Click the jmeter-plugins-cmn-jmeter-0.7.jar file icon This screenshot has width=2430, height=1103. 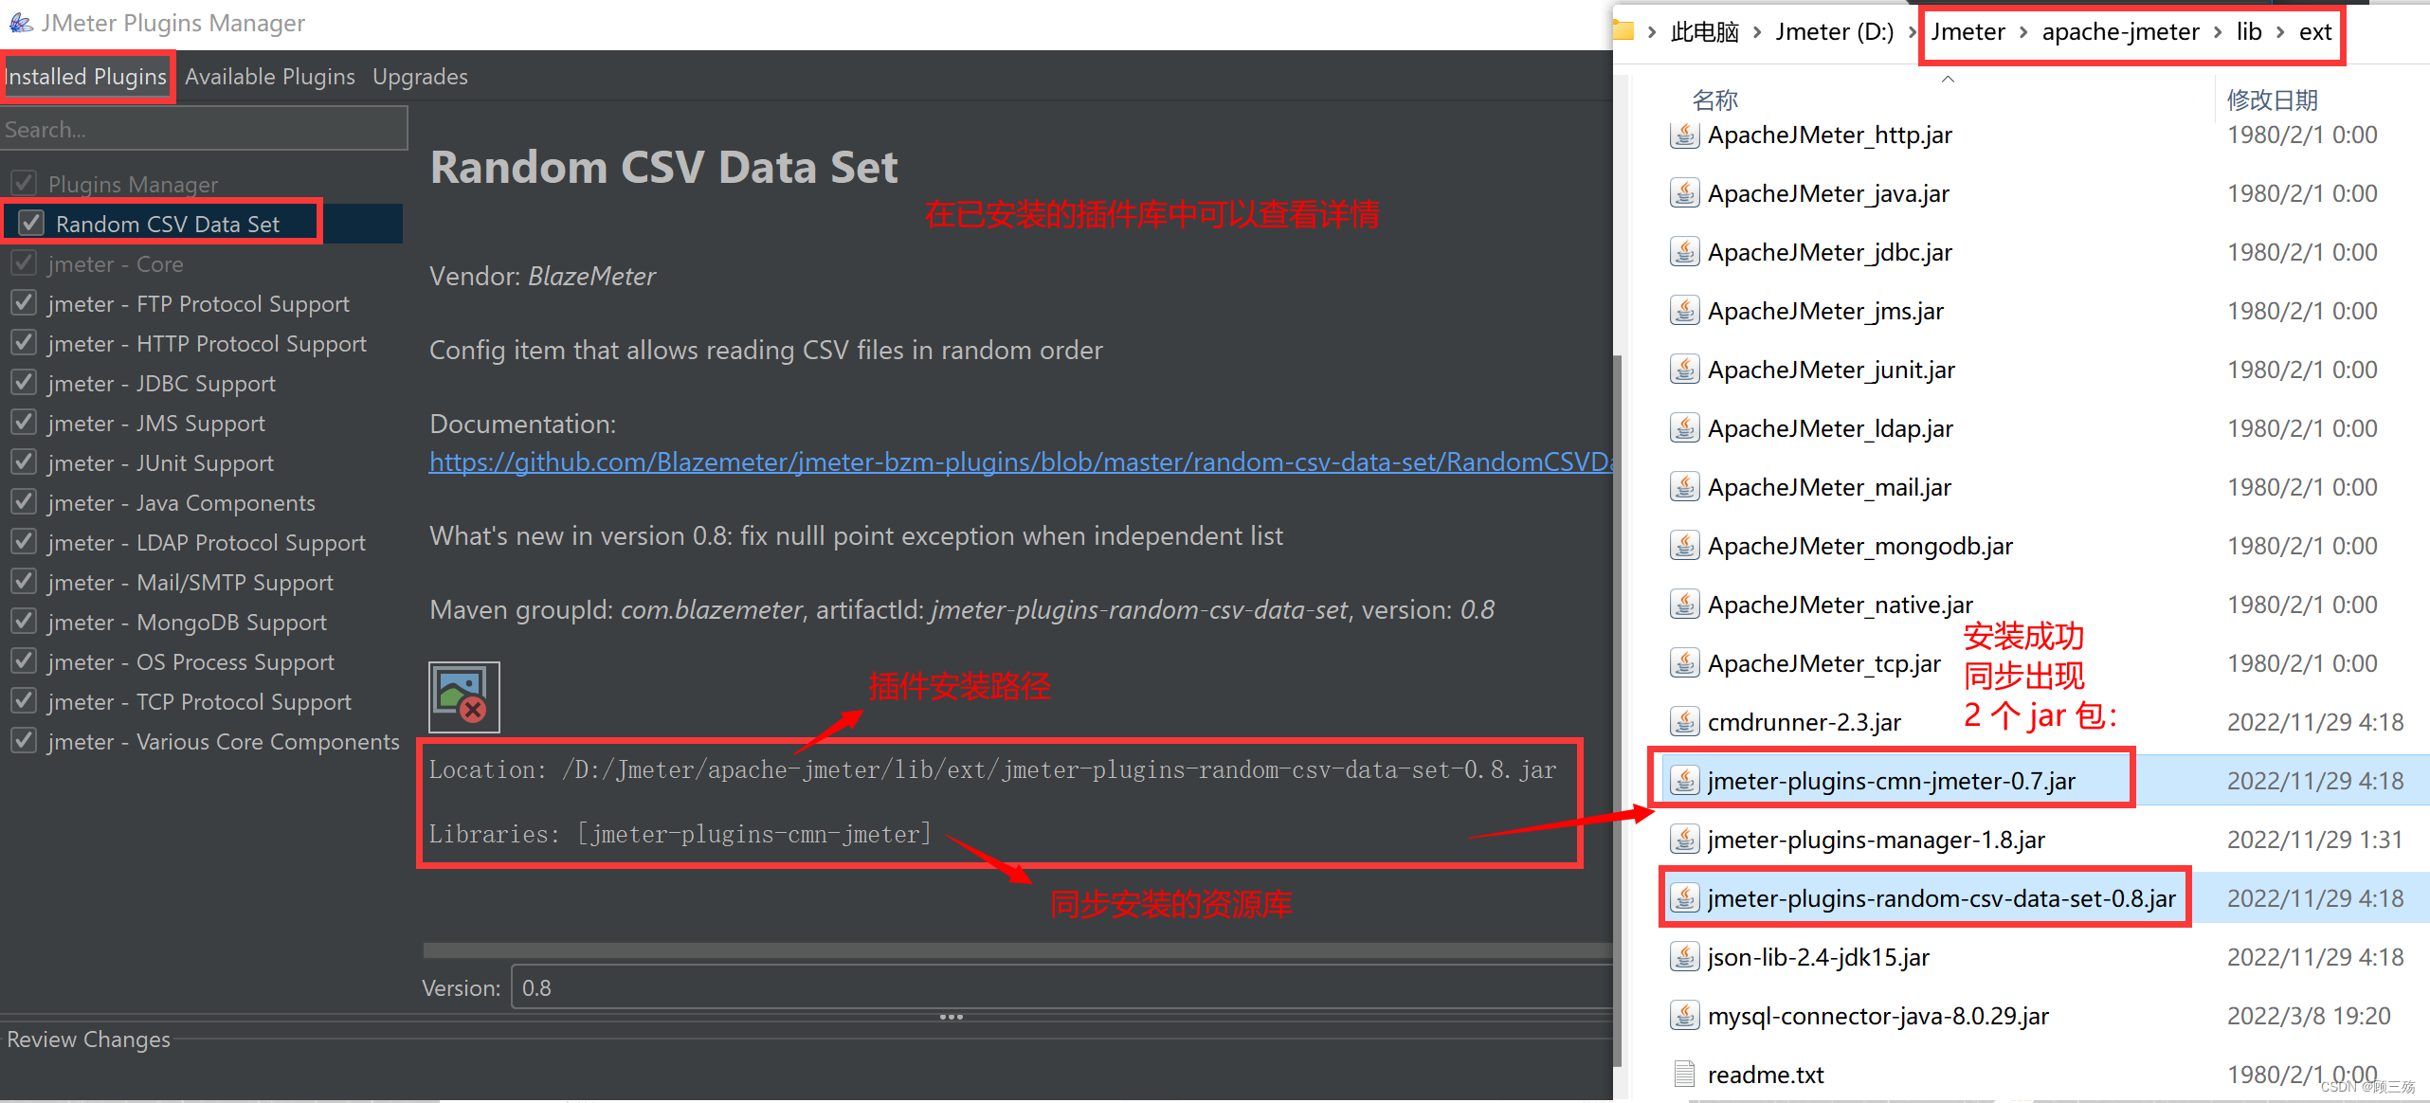(x=1684, y=782)
